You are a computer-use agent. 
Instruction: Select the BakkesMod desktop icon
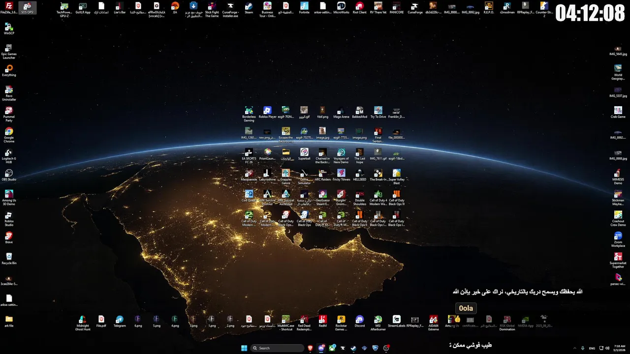pos(360,113)
